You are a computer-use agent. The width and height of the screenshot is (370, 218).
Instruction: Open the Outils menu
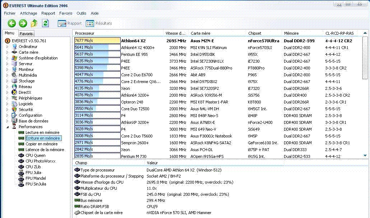82,13
